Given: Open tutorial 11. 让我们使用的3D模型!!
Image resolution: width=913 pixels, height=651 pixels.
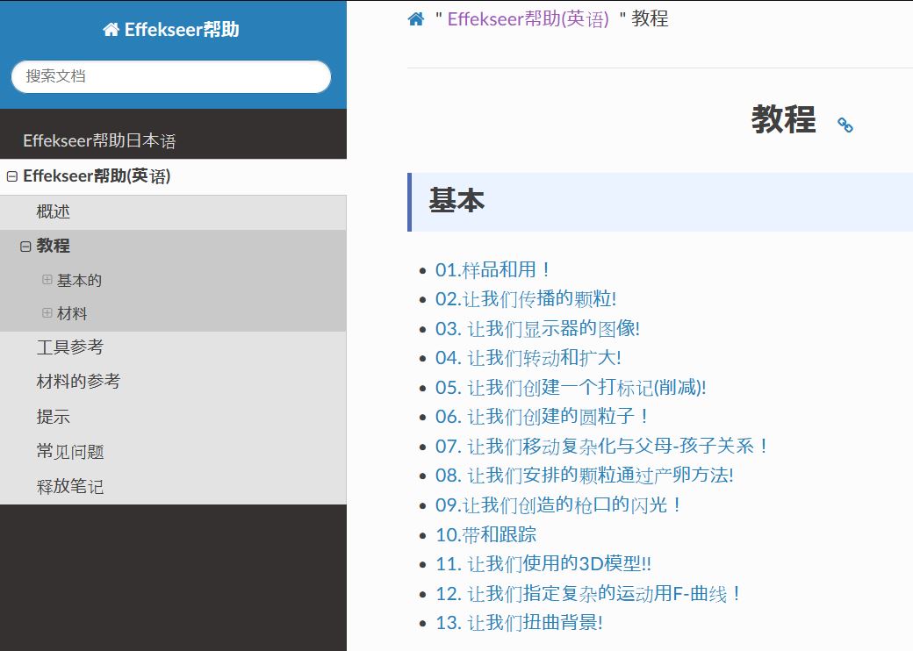Looking at the screenshot, I should pyautogui.click(x=543, y=564).
